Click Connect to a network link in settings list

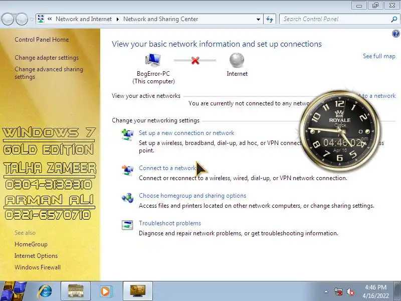point(167,168)
